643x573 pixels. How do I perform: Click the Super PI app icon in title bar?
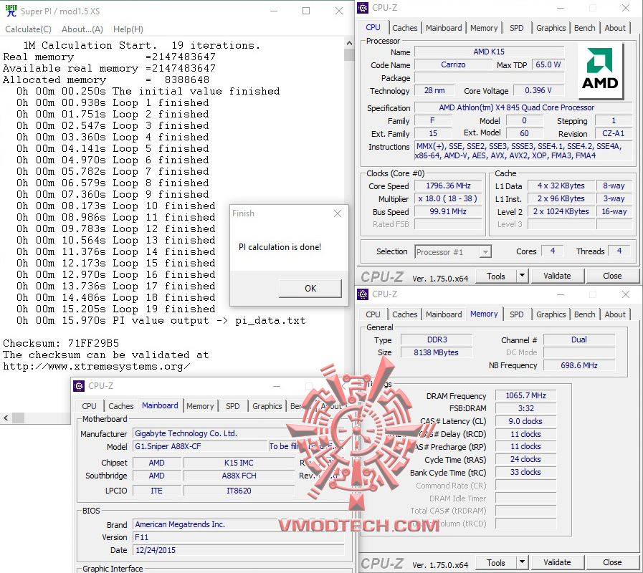(11, 11)
